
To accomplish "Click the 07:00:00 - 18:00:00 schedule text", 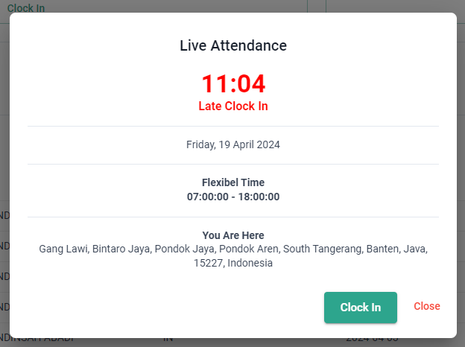I will pos(233,197).
